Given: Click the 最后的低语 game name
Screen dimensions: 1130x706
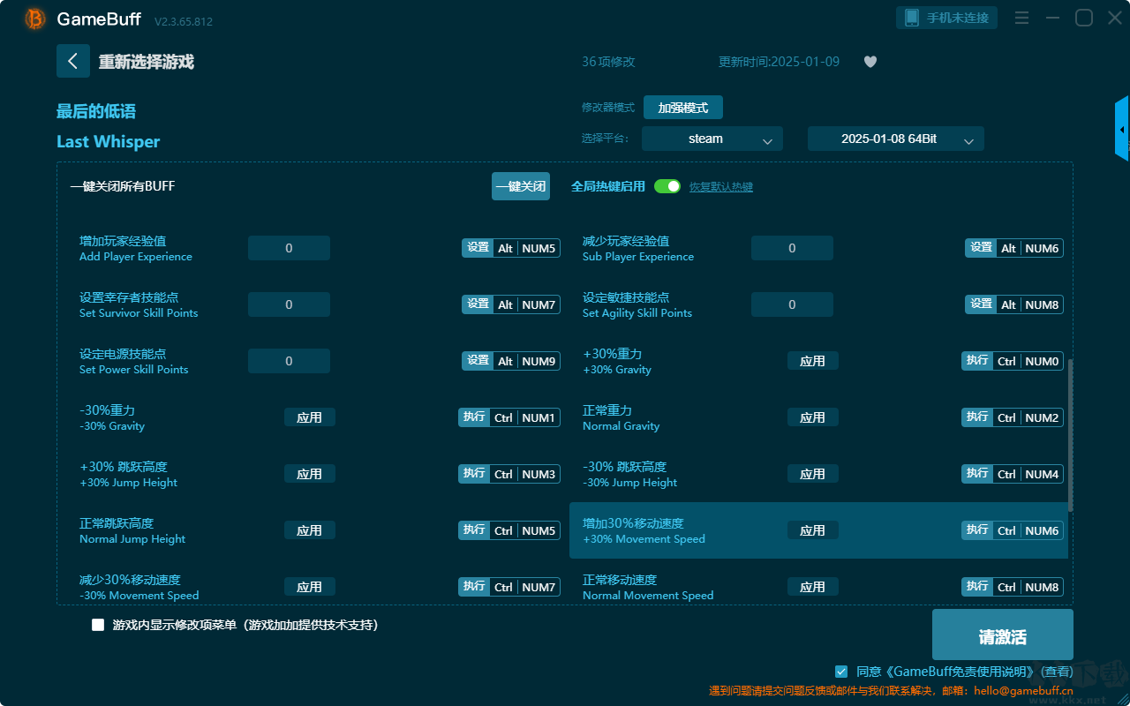Looking at the screenshot, I should (96, 111).
